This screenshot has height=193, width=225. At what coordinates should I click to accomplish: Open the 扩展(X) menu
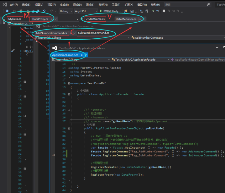pos(129,5)
